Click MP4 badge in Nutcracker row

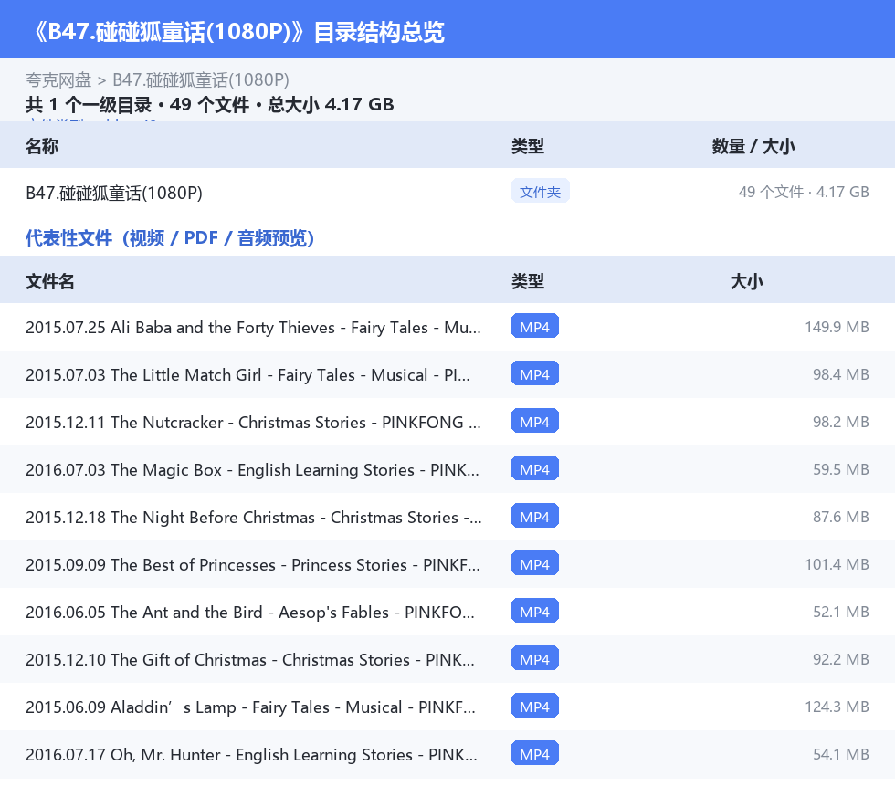coord(535,421)
